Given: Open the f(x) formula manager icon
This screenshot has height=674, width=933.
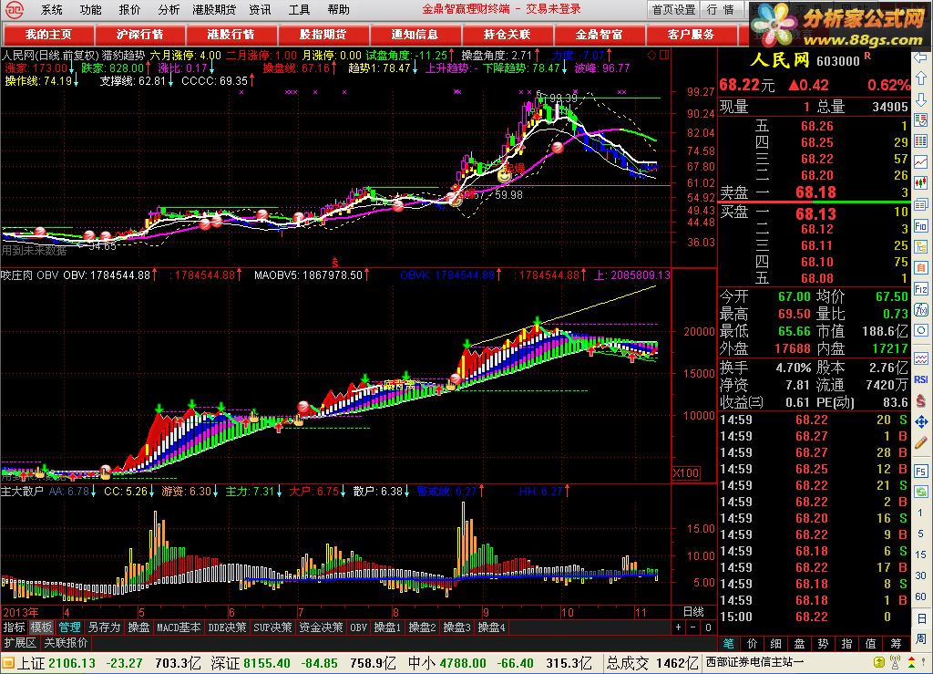Looking at the screenshot, I should [920, 309].
